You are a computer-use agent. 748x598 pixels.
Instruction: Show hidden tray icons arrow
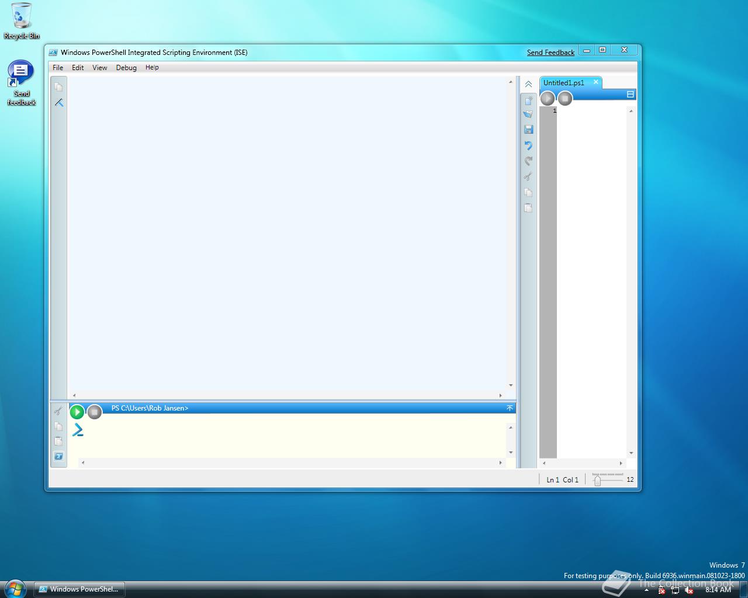tap(646, 590)
